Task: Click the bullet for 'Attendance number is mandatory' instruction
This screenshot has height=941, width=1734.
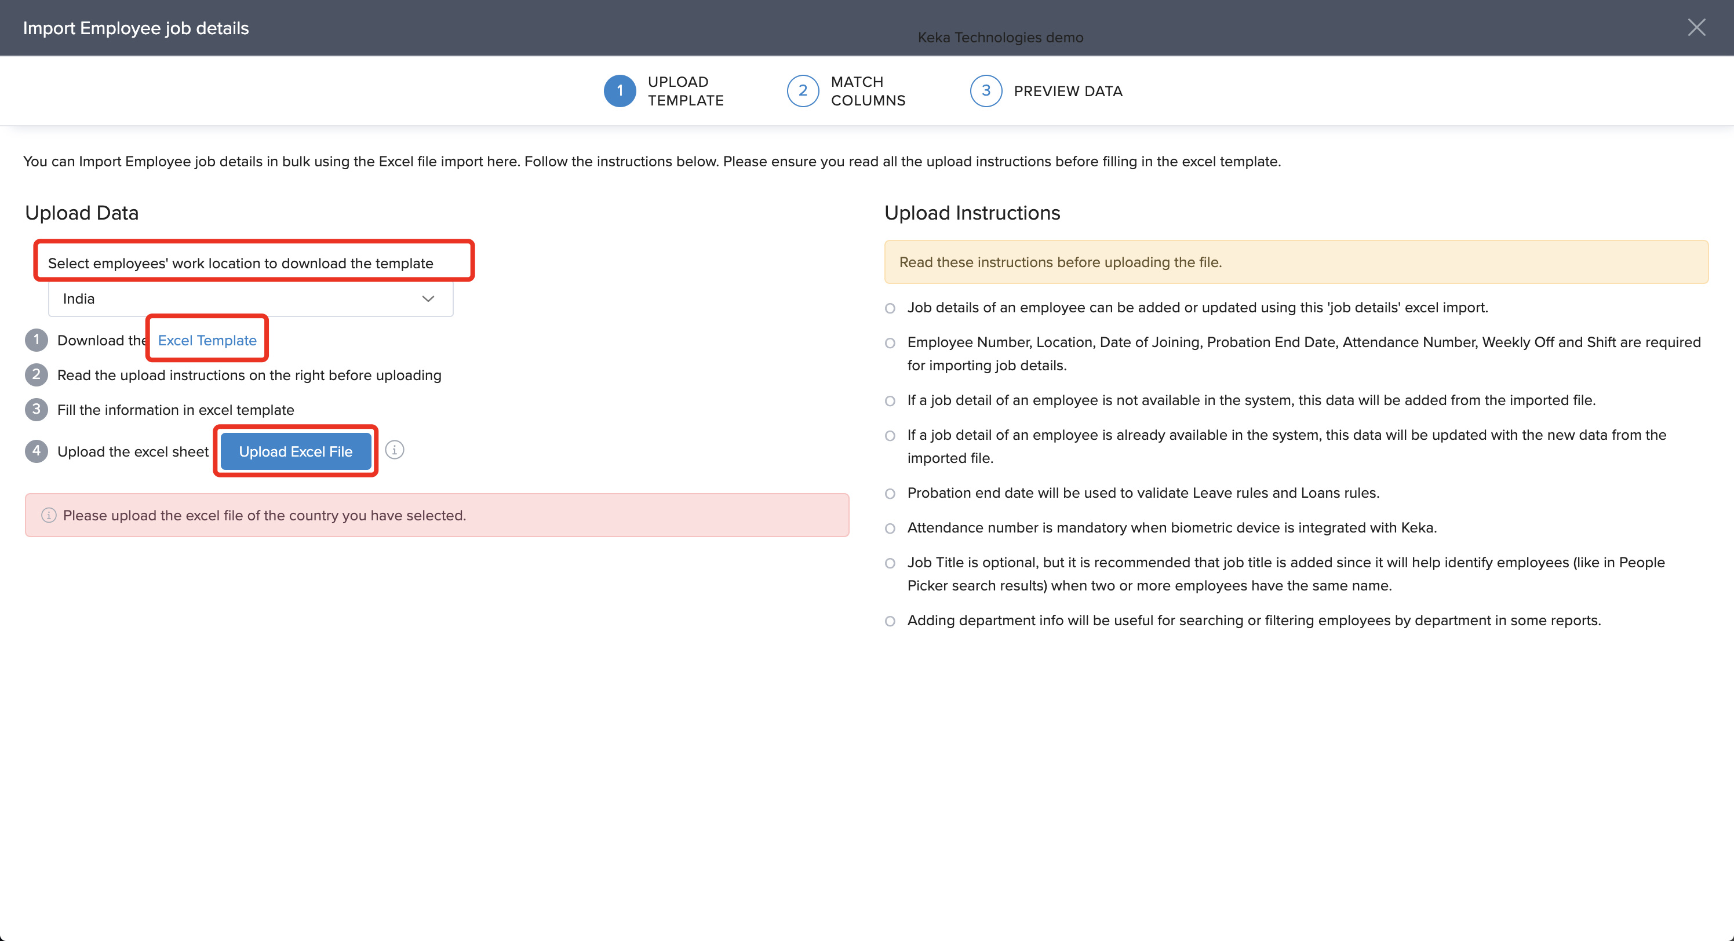Action: tap(890, 528)
